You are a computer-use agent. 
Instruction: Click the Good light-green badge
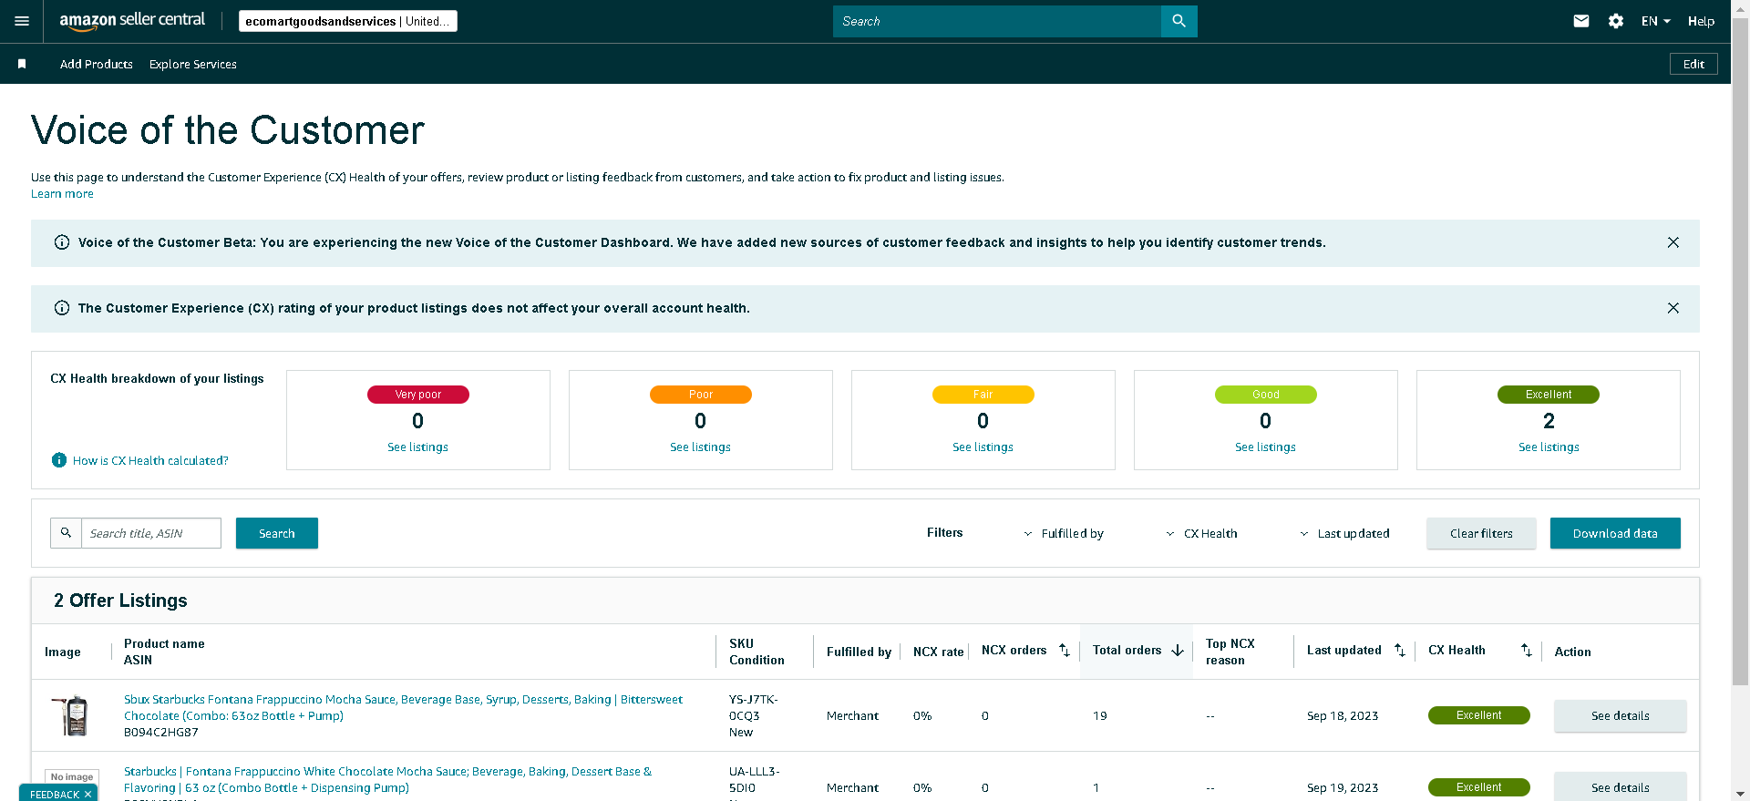tap(1266, 395)
